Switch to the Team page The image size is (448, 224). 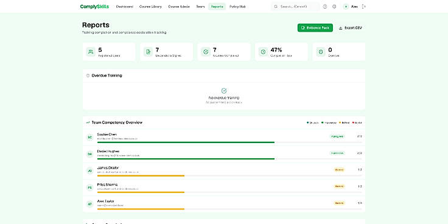tap(200, 7)
